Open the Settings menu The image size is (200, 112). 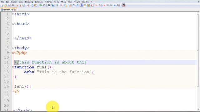[x=49, y=2]
